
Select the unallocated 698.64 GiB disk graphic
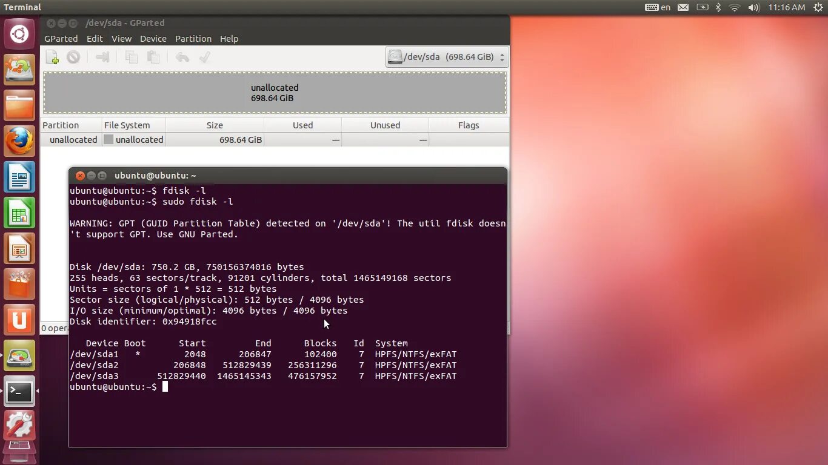275,93
